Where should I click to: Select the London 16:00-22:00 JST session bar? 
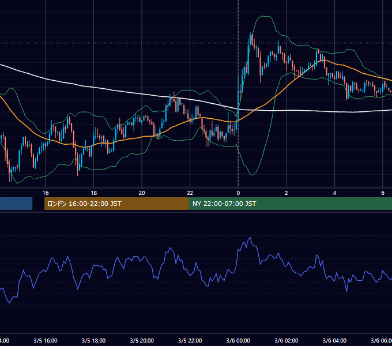[116, 204]
